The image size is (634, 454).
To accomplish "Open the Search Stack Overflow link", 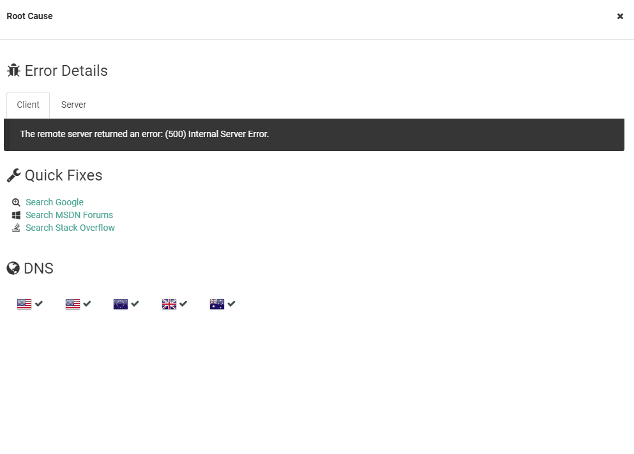I will [70, 228].
